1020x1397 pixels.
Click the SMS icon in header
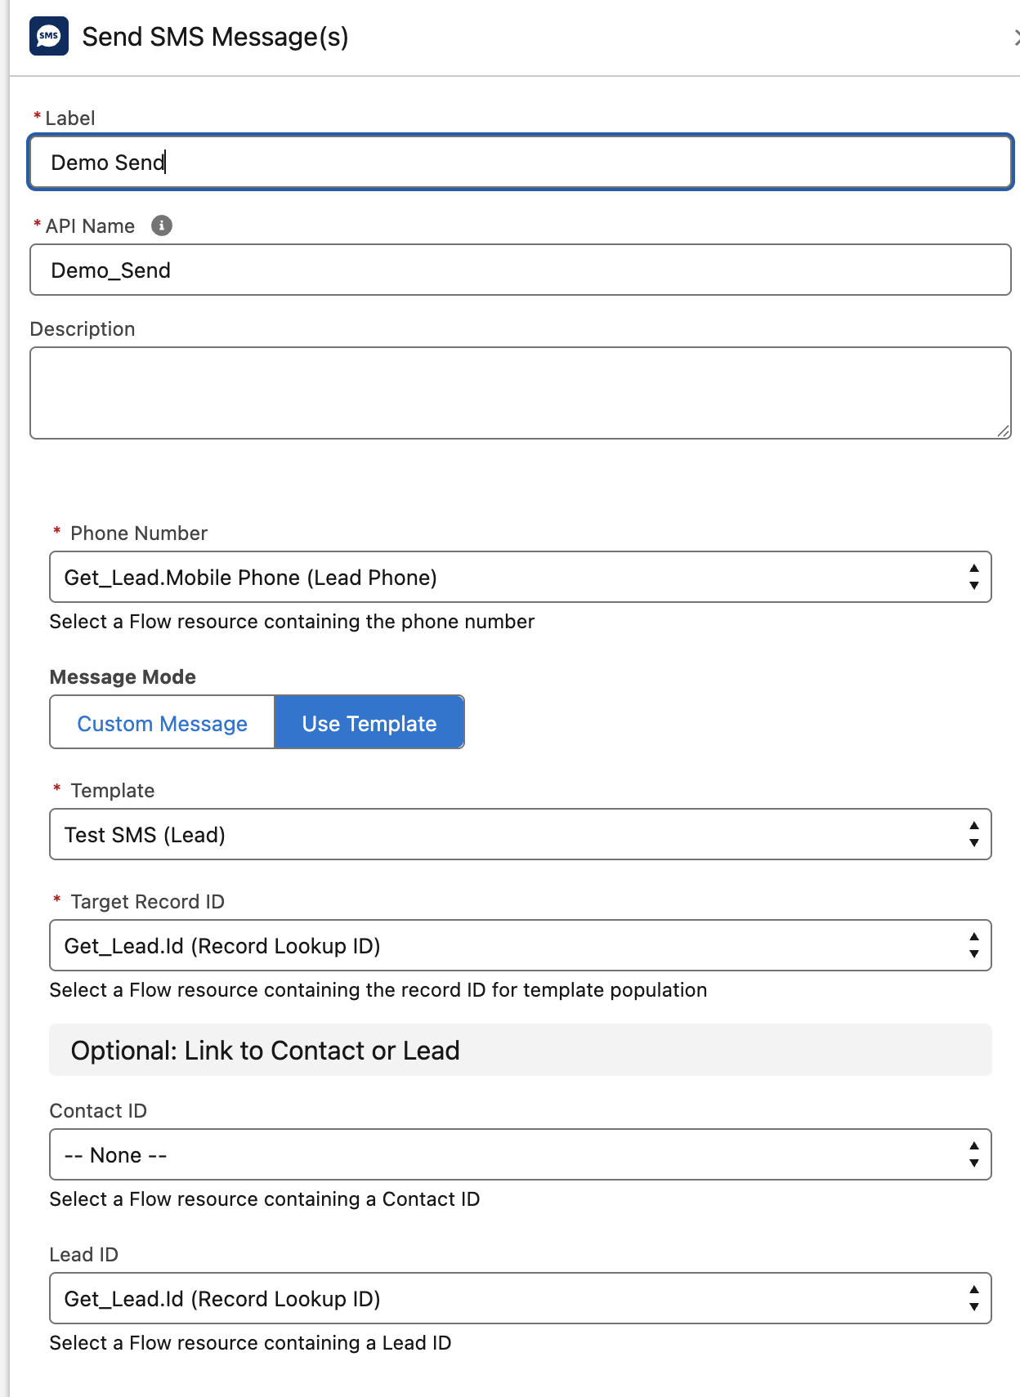(x=49, y=37)
